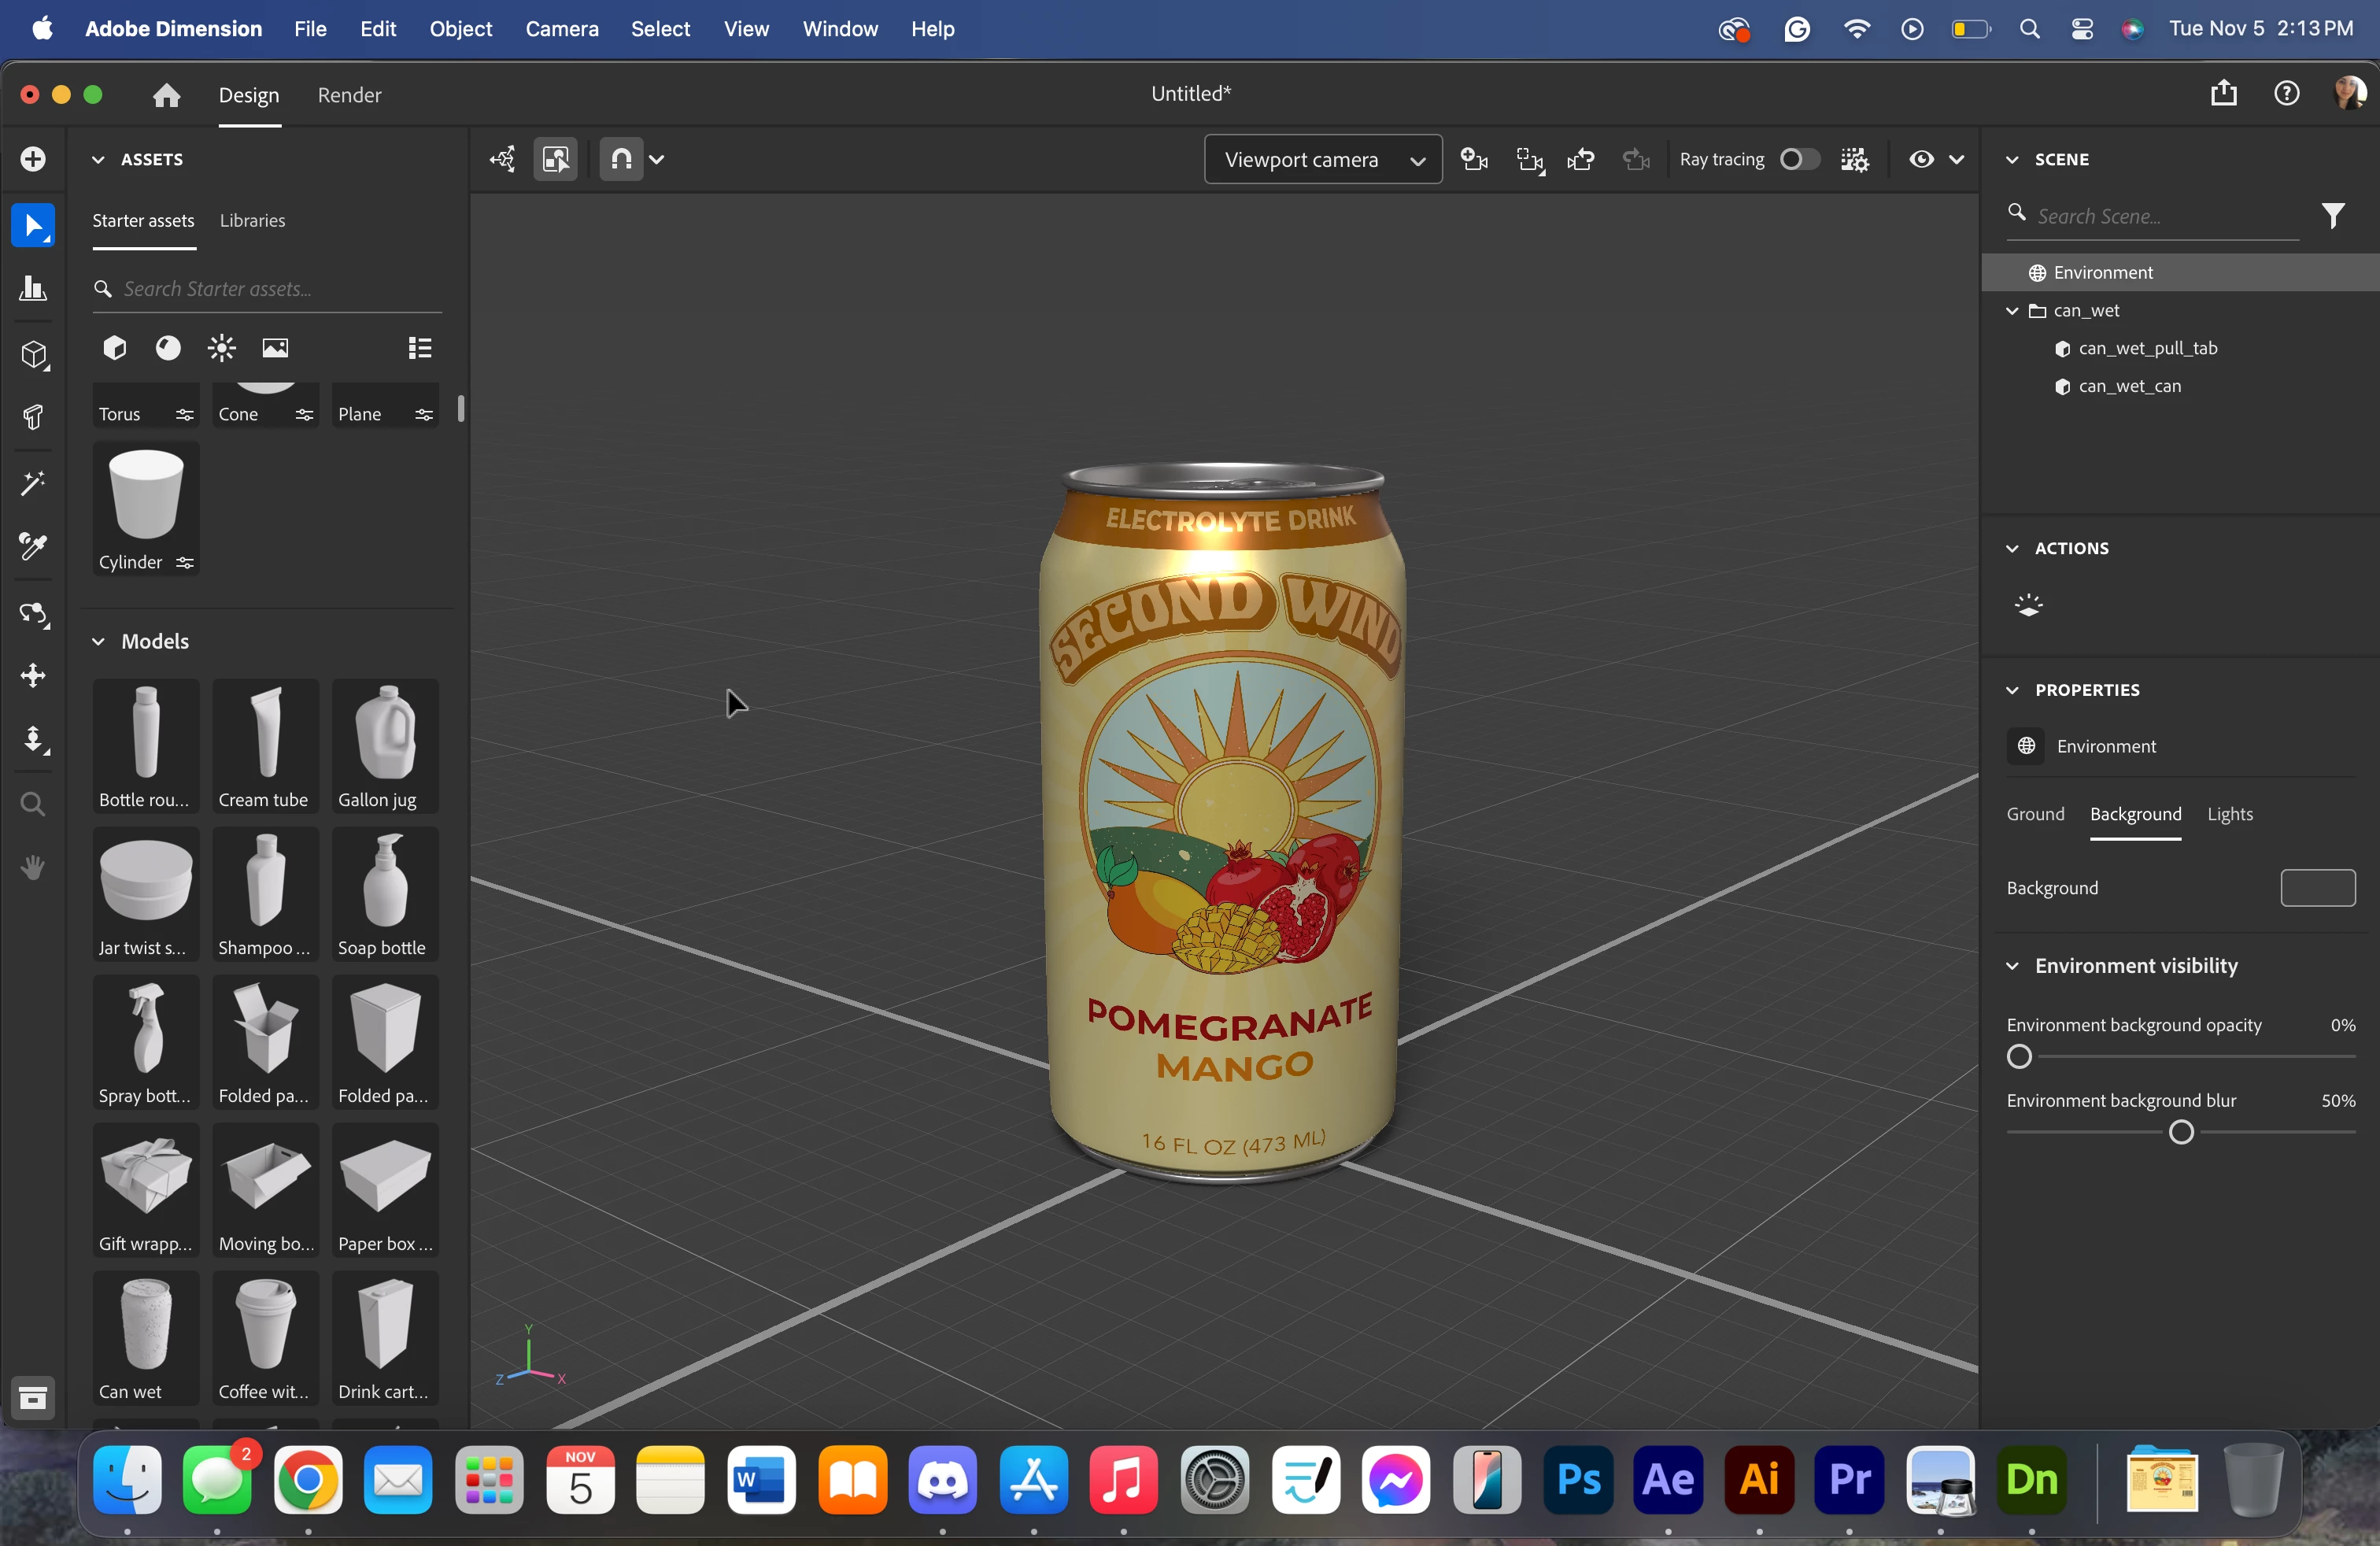Image resolution: width=2380 pixels, height=1546 pixels.
Task: Switch to the Render tab
Action: 349,95
